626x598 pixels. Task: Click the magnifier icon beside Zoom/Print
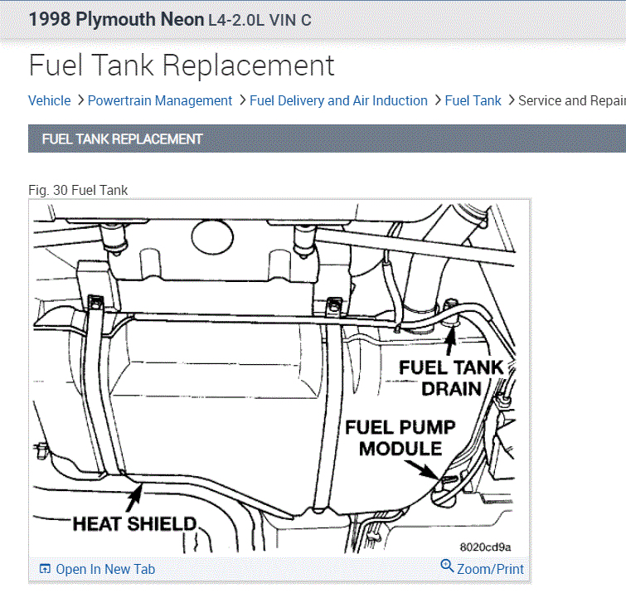pyautogui.click(x=447, y=566)
